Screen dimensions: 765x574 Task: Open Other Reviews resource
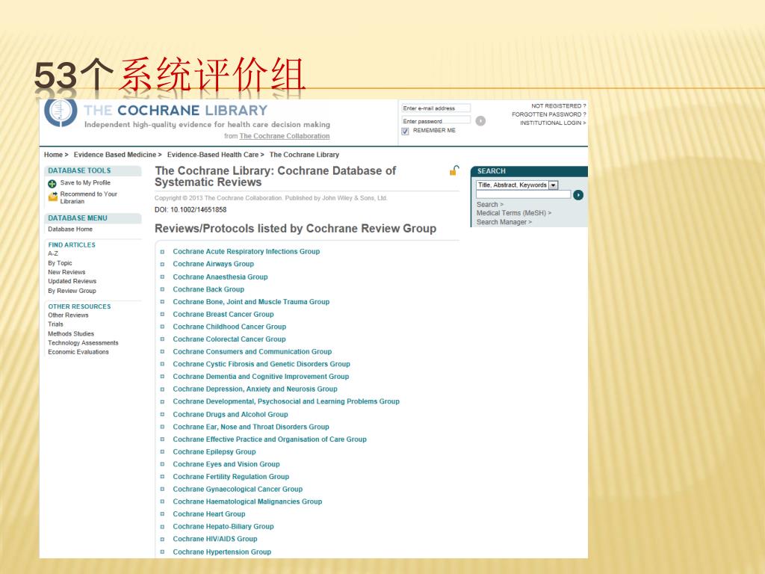click(x=68, y=315)
